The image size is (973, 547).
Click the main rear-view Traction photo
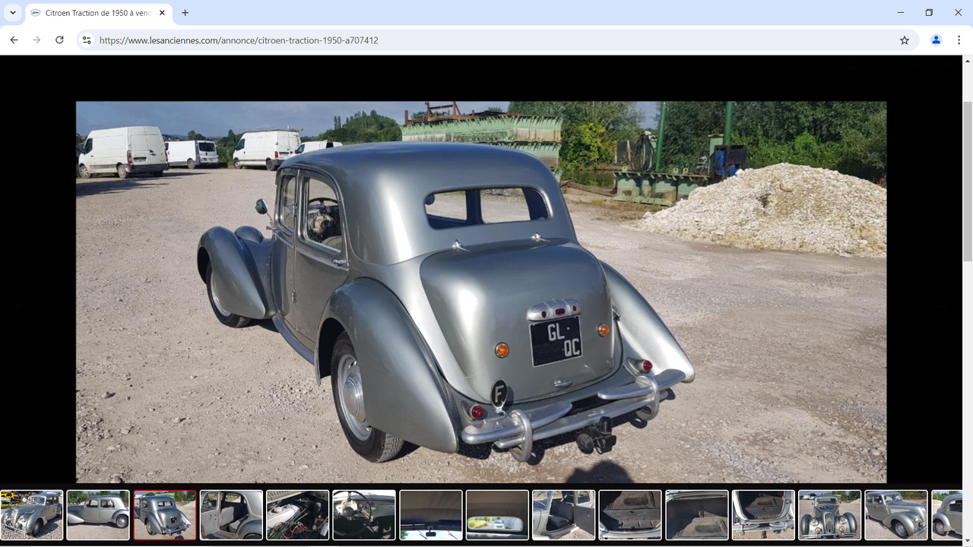pos(481,292)
